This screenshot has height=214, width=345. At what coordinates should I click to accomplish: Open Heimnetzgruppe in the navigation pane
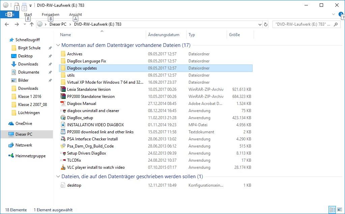(30, 156)
